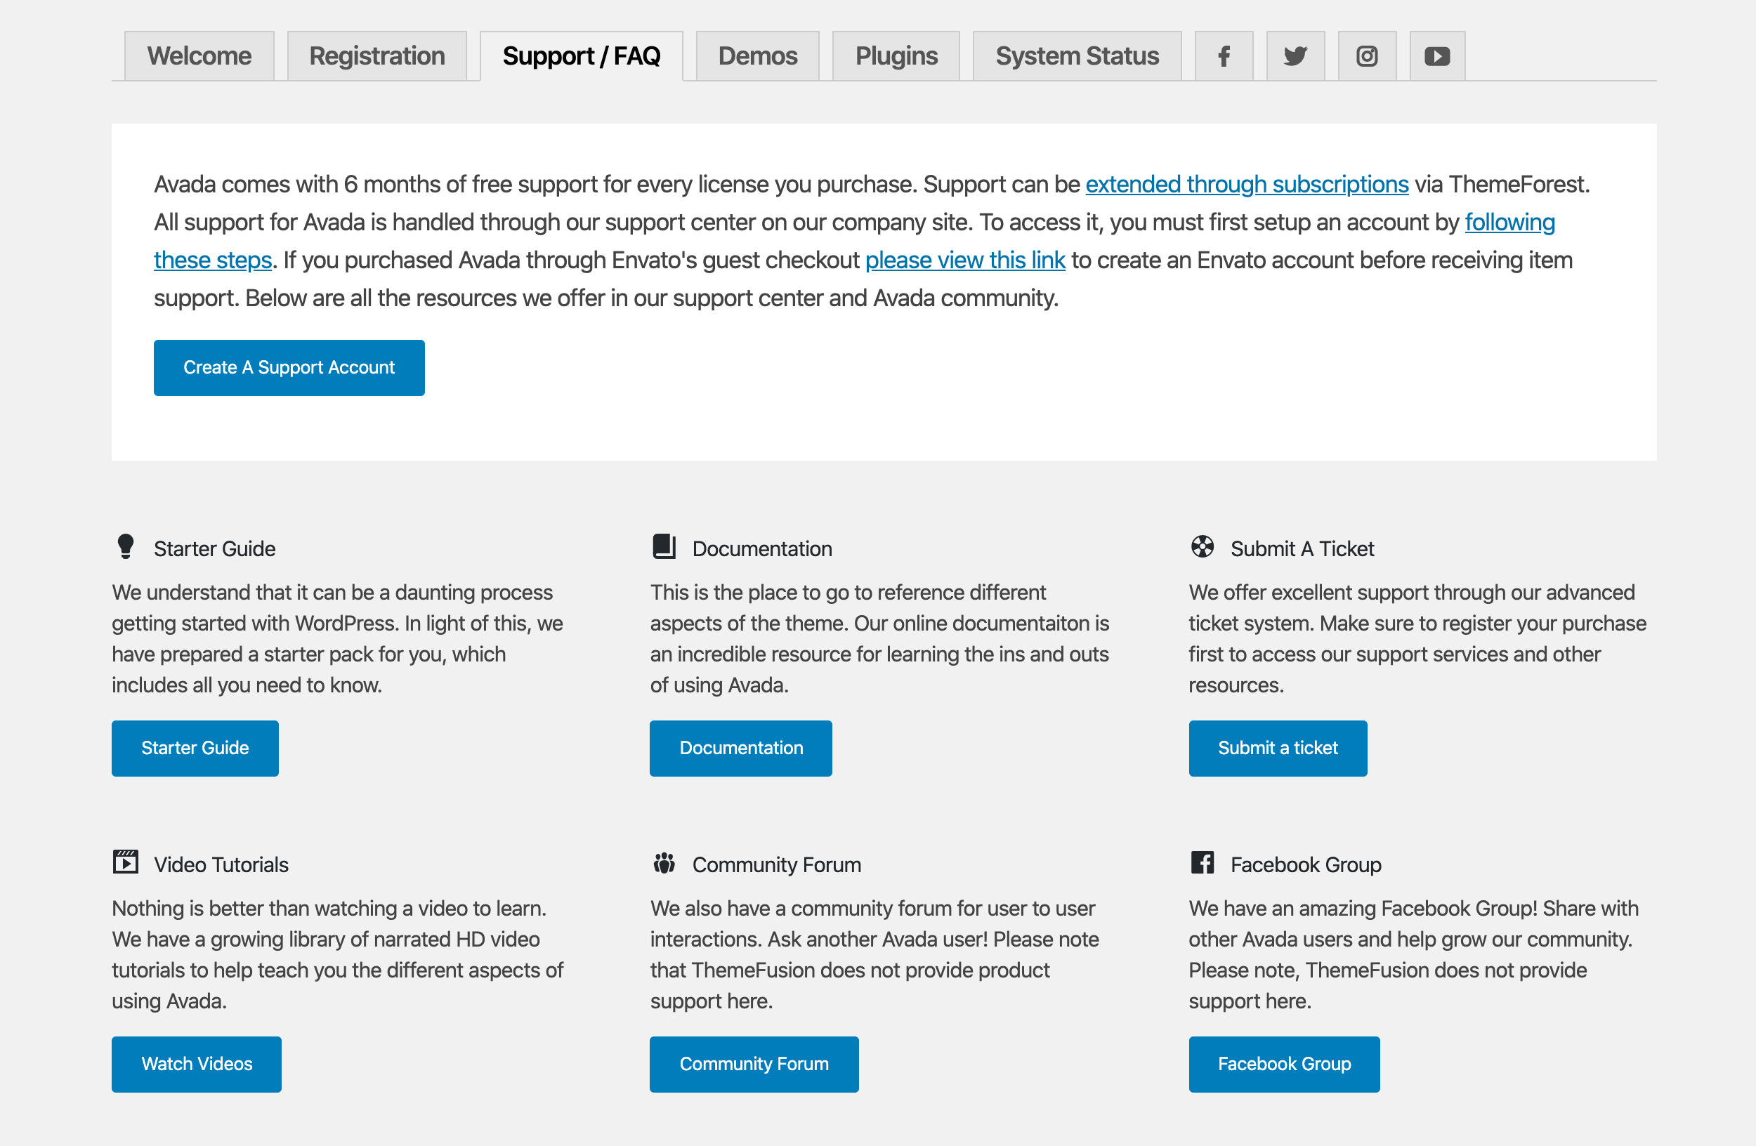Click the book icon beside Documentation heading
1756x1146 pixels.
click(664, 546)
